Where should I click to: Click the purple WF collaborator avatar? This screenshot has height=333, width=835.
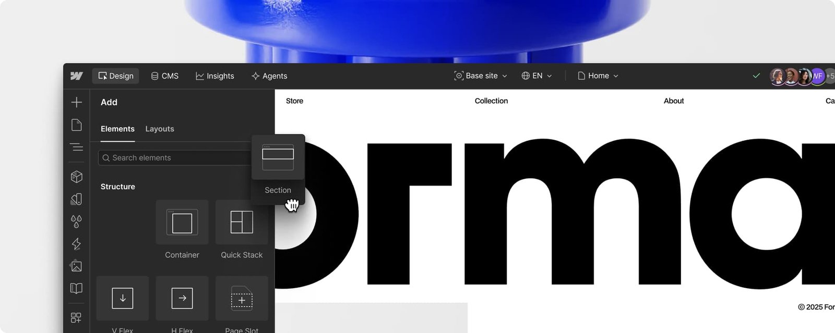click(817, 76)
